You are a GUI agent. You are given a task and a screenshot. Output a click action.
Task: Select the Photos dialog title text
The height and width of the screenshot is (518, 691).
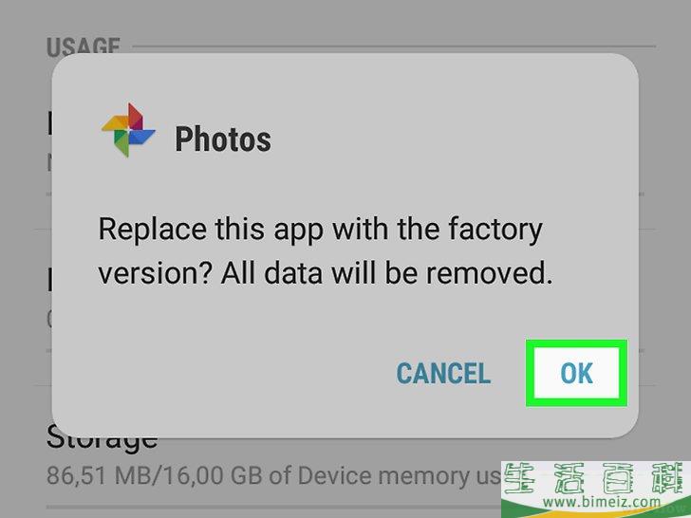pos(223,139)
